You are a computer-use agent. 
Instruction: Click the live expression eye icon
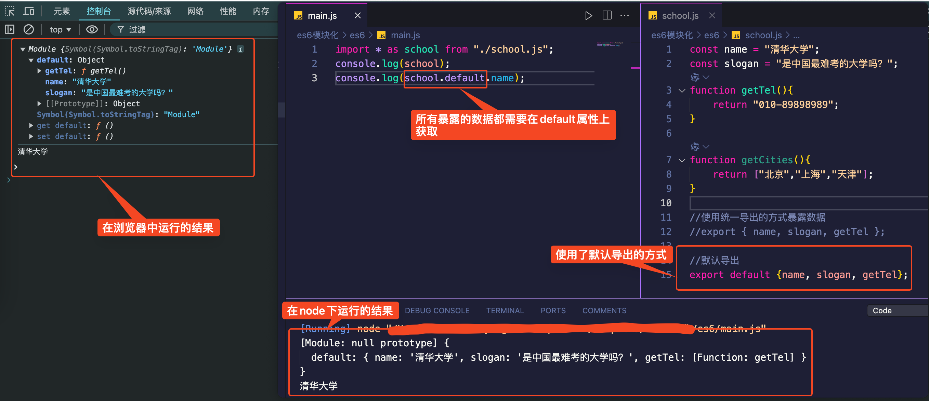(92, 29)
